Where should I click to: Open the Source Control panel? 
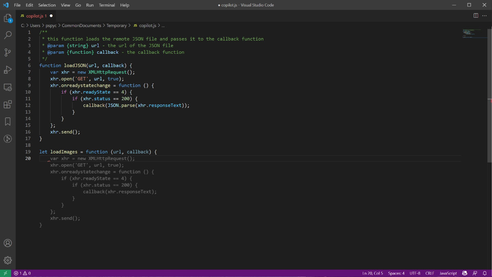[x=7, y=53]
